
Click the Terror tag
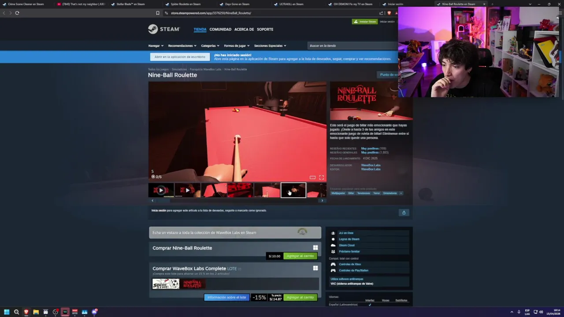(x=376, y=193)
